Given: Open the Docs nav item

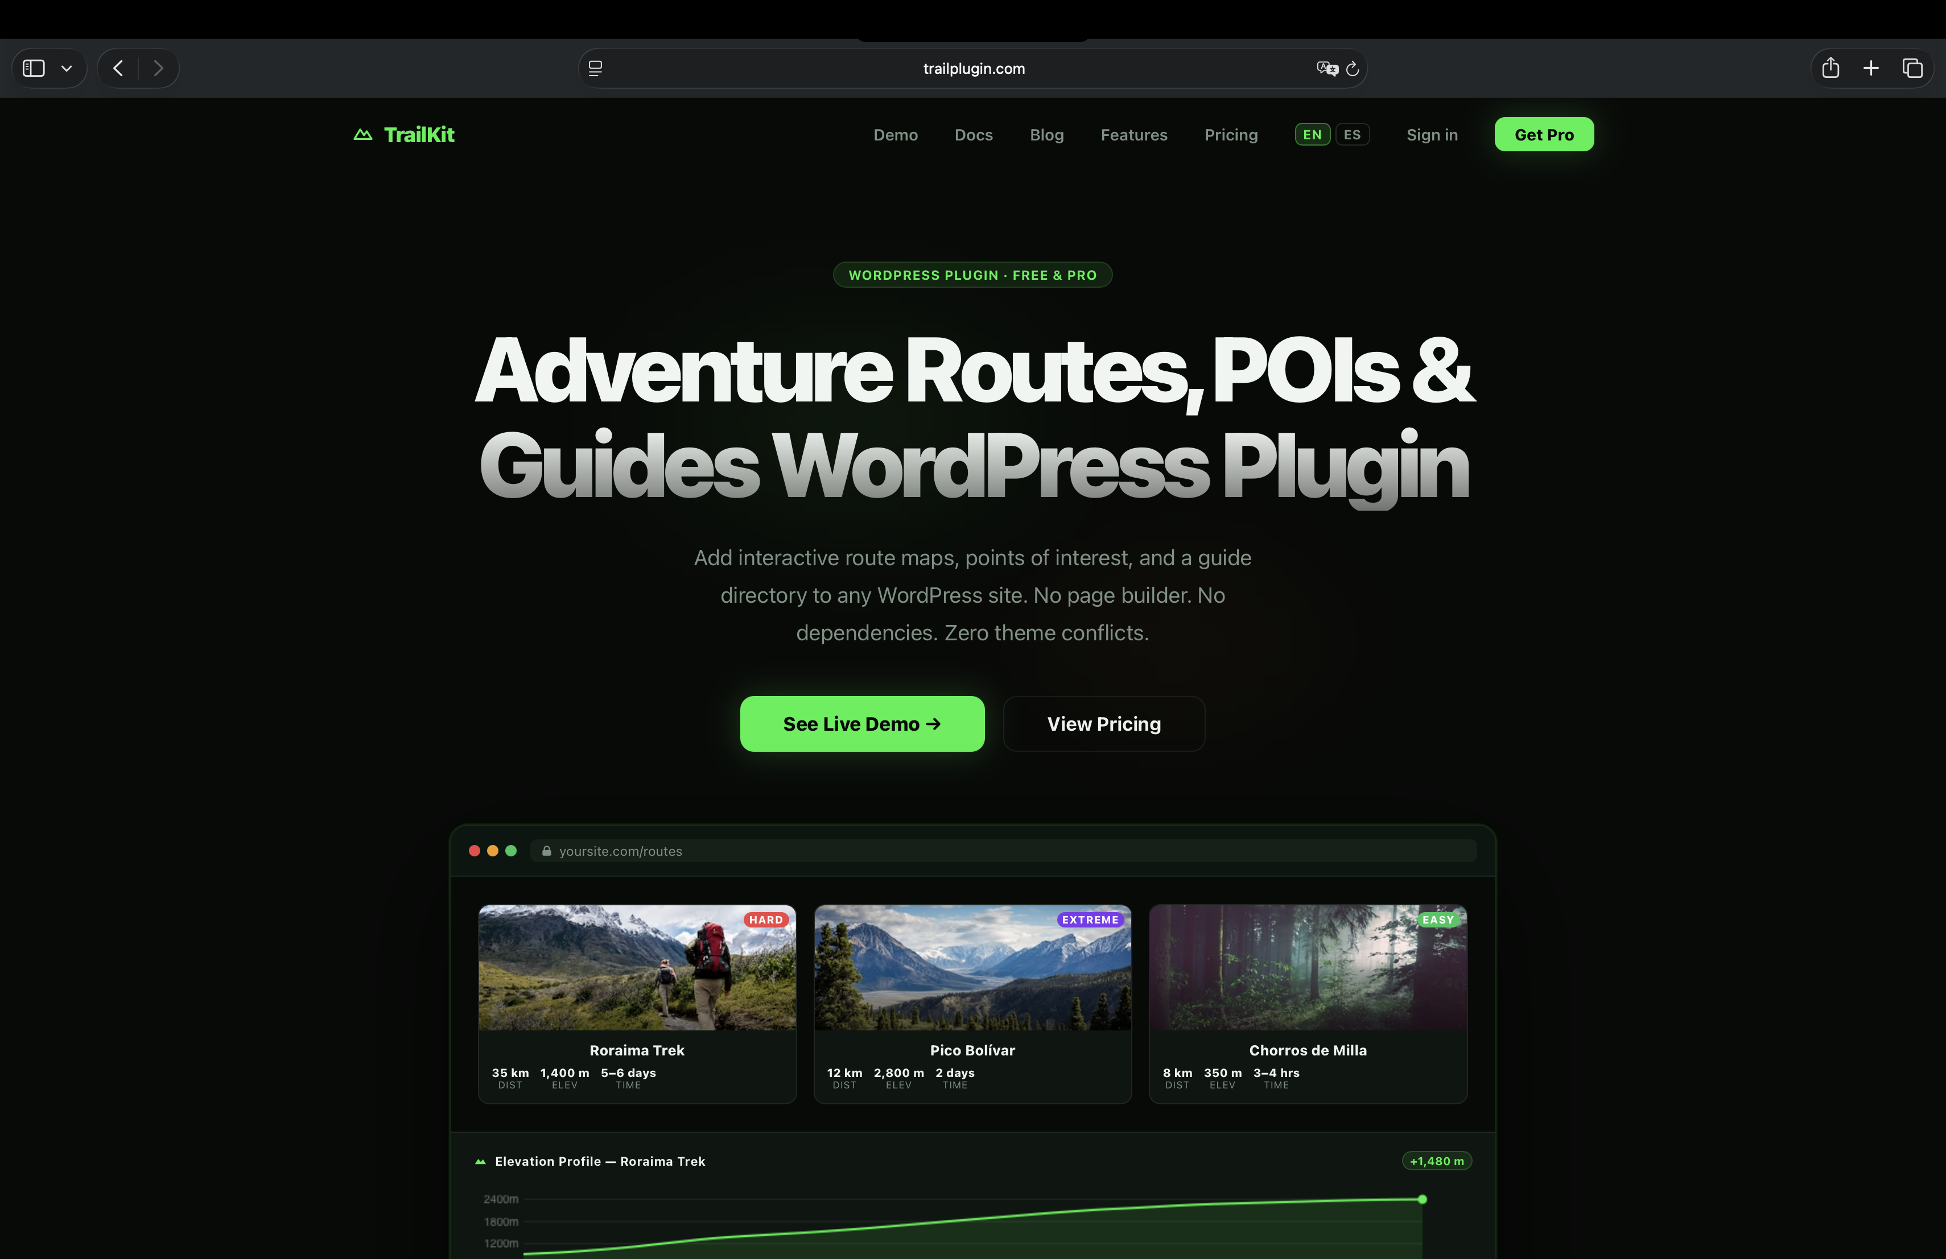Looking at the screenshot, I should pos(973,135).
